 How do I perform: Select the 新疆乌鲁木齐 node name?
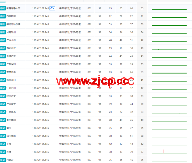(x=13, y=8)
